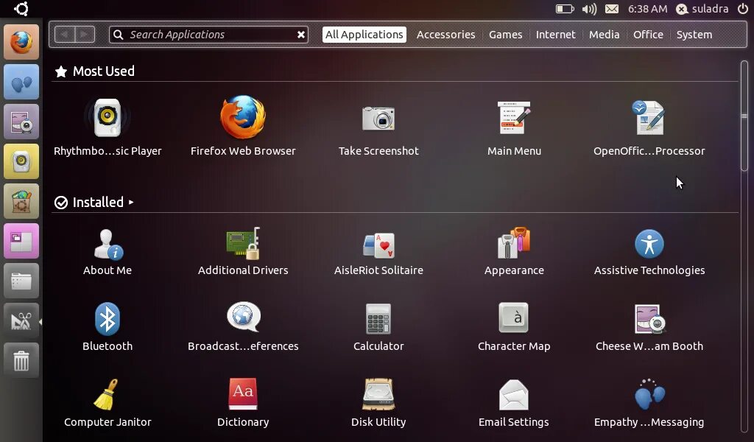
Task: Open Ubuntu Software Center from launcher sidebar
Action: click(21, 202)
